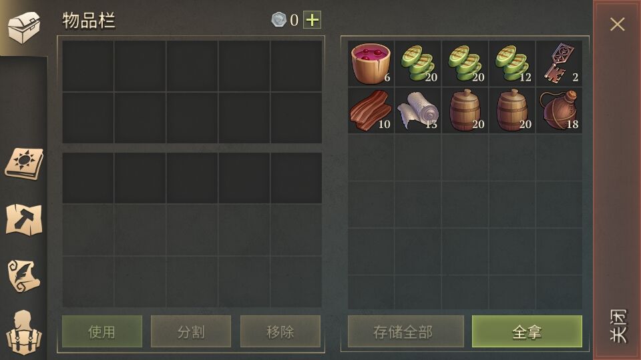
Task: Click the 使用 use button
Action: (102, 331)
